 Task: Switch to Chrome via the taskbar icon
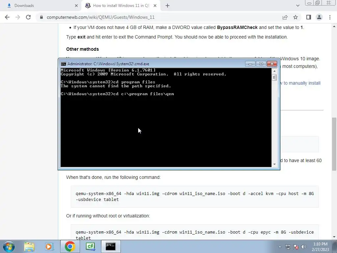(x=70, y=246)
